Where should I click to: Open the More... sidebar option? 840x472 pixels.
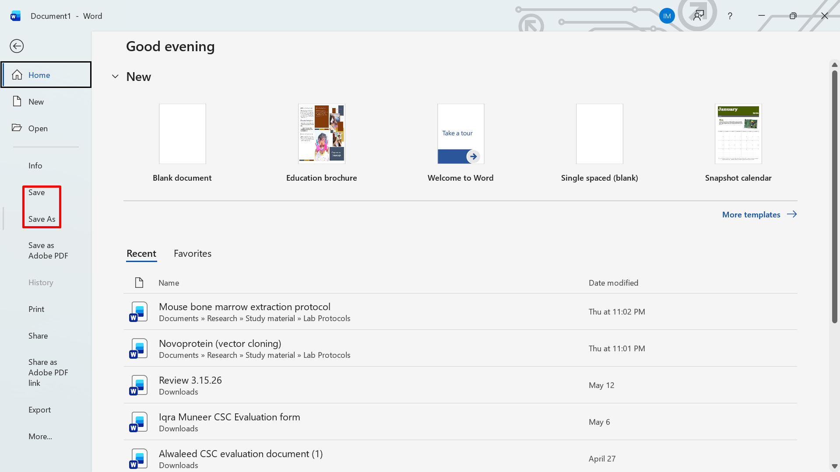tap(40, 436)
